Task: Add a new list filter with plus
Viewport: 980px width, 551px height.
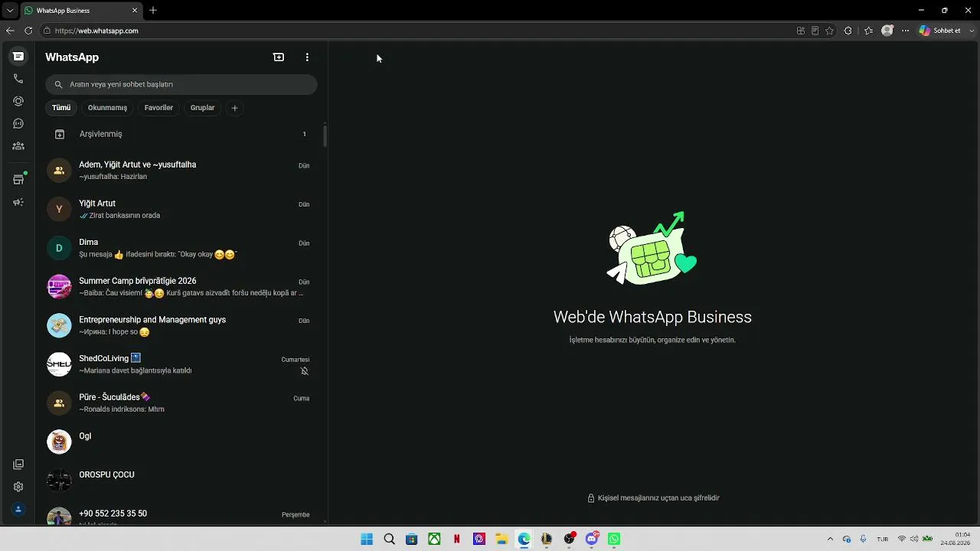Action: pos(235,108)
